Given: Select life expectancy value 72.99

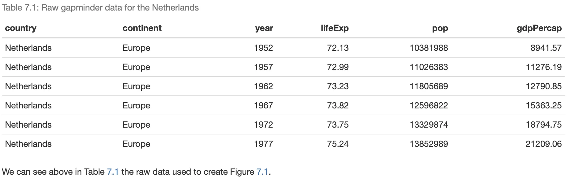Looking at the screenshot, I should [338, 67].
